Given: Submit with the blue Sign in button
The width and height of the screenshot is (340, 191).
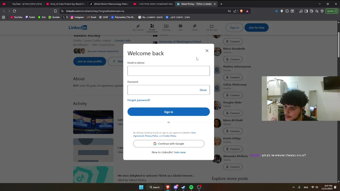Looking at the screenshot, I should click(x=168, y=112).
